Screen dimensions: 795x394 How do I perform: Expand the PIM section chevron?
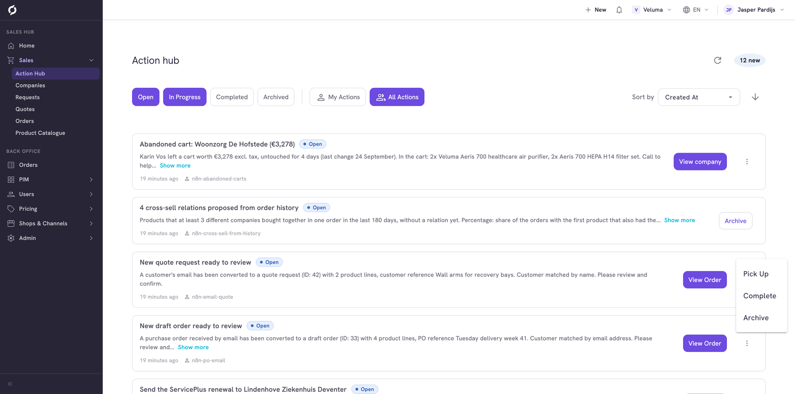click(91, 180)
